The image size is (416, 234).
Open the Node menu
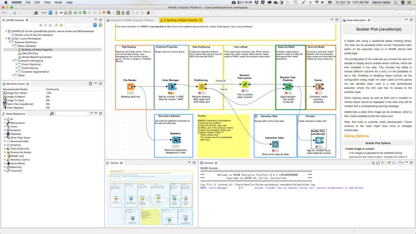[58, 2]
